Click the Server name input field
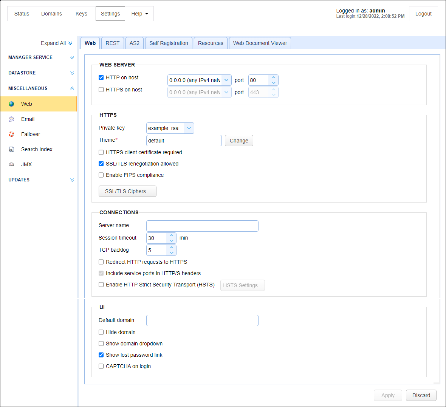Viewport: 446px width, 407px height. (202, 226)
